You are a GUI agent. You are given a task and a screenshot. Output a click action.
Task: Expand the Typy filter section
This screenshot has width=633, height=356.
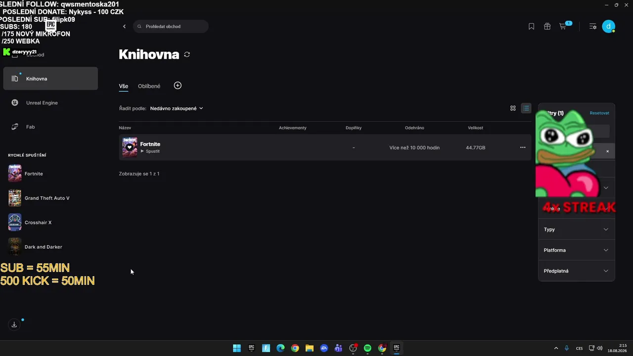(x=577, y=229)
